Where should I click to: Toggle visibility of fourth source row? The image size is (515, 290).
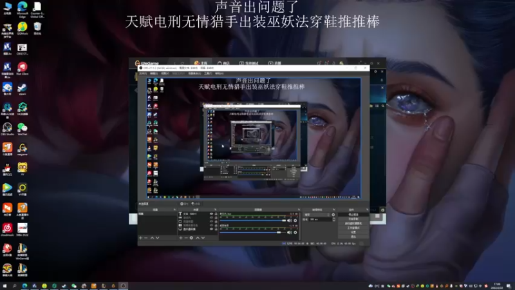[211, 225]
